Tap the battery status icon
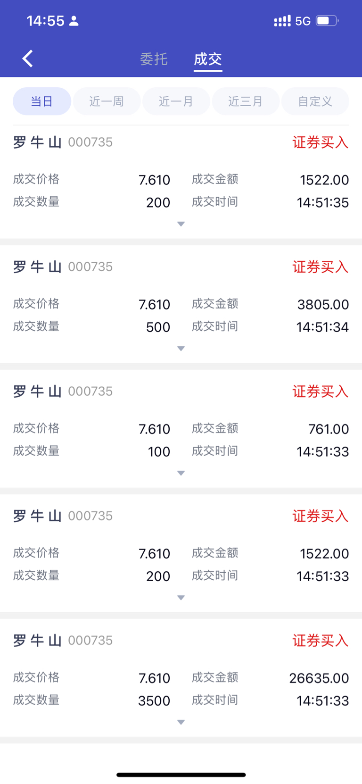This screenshot has width=362, height=784. [327, 21]
